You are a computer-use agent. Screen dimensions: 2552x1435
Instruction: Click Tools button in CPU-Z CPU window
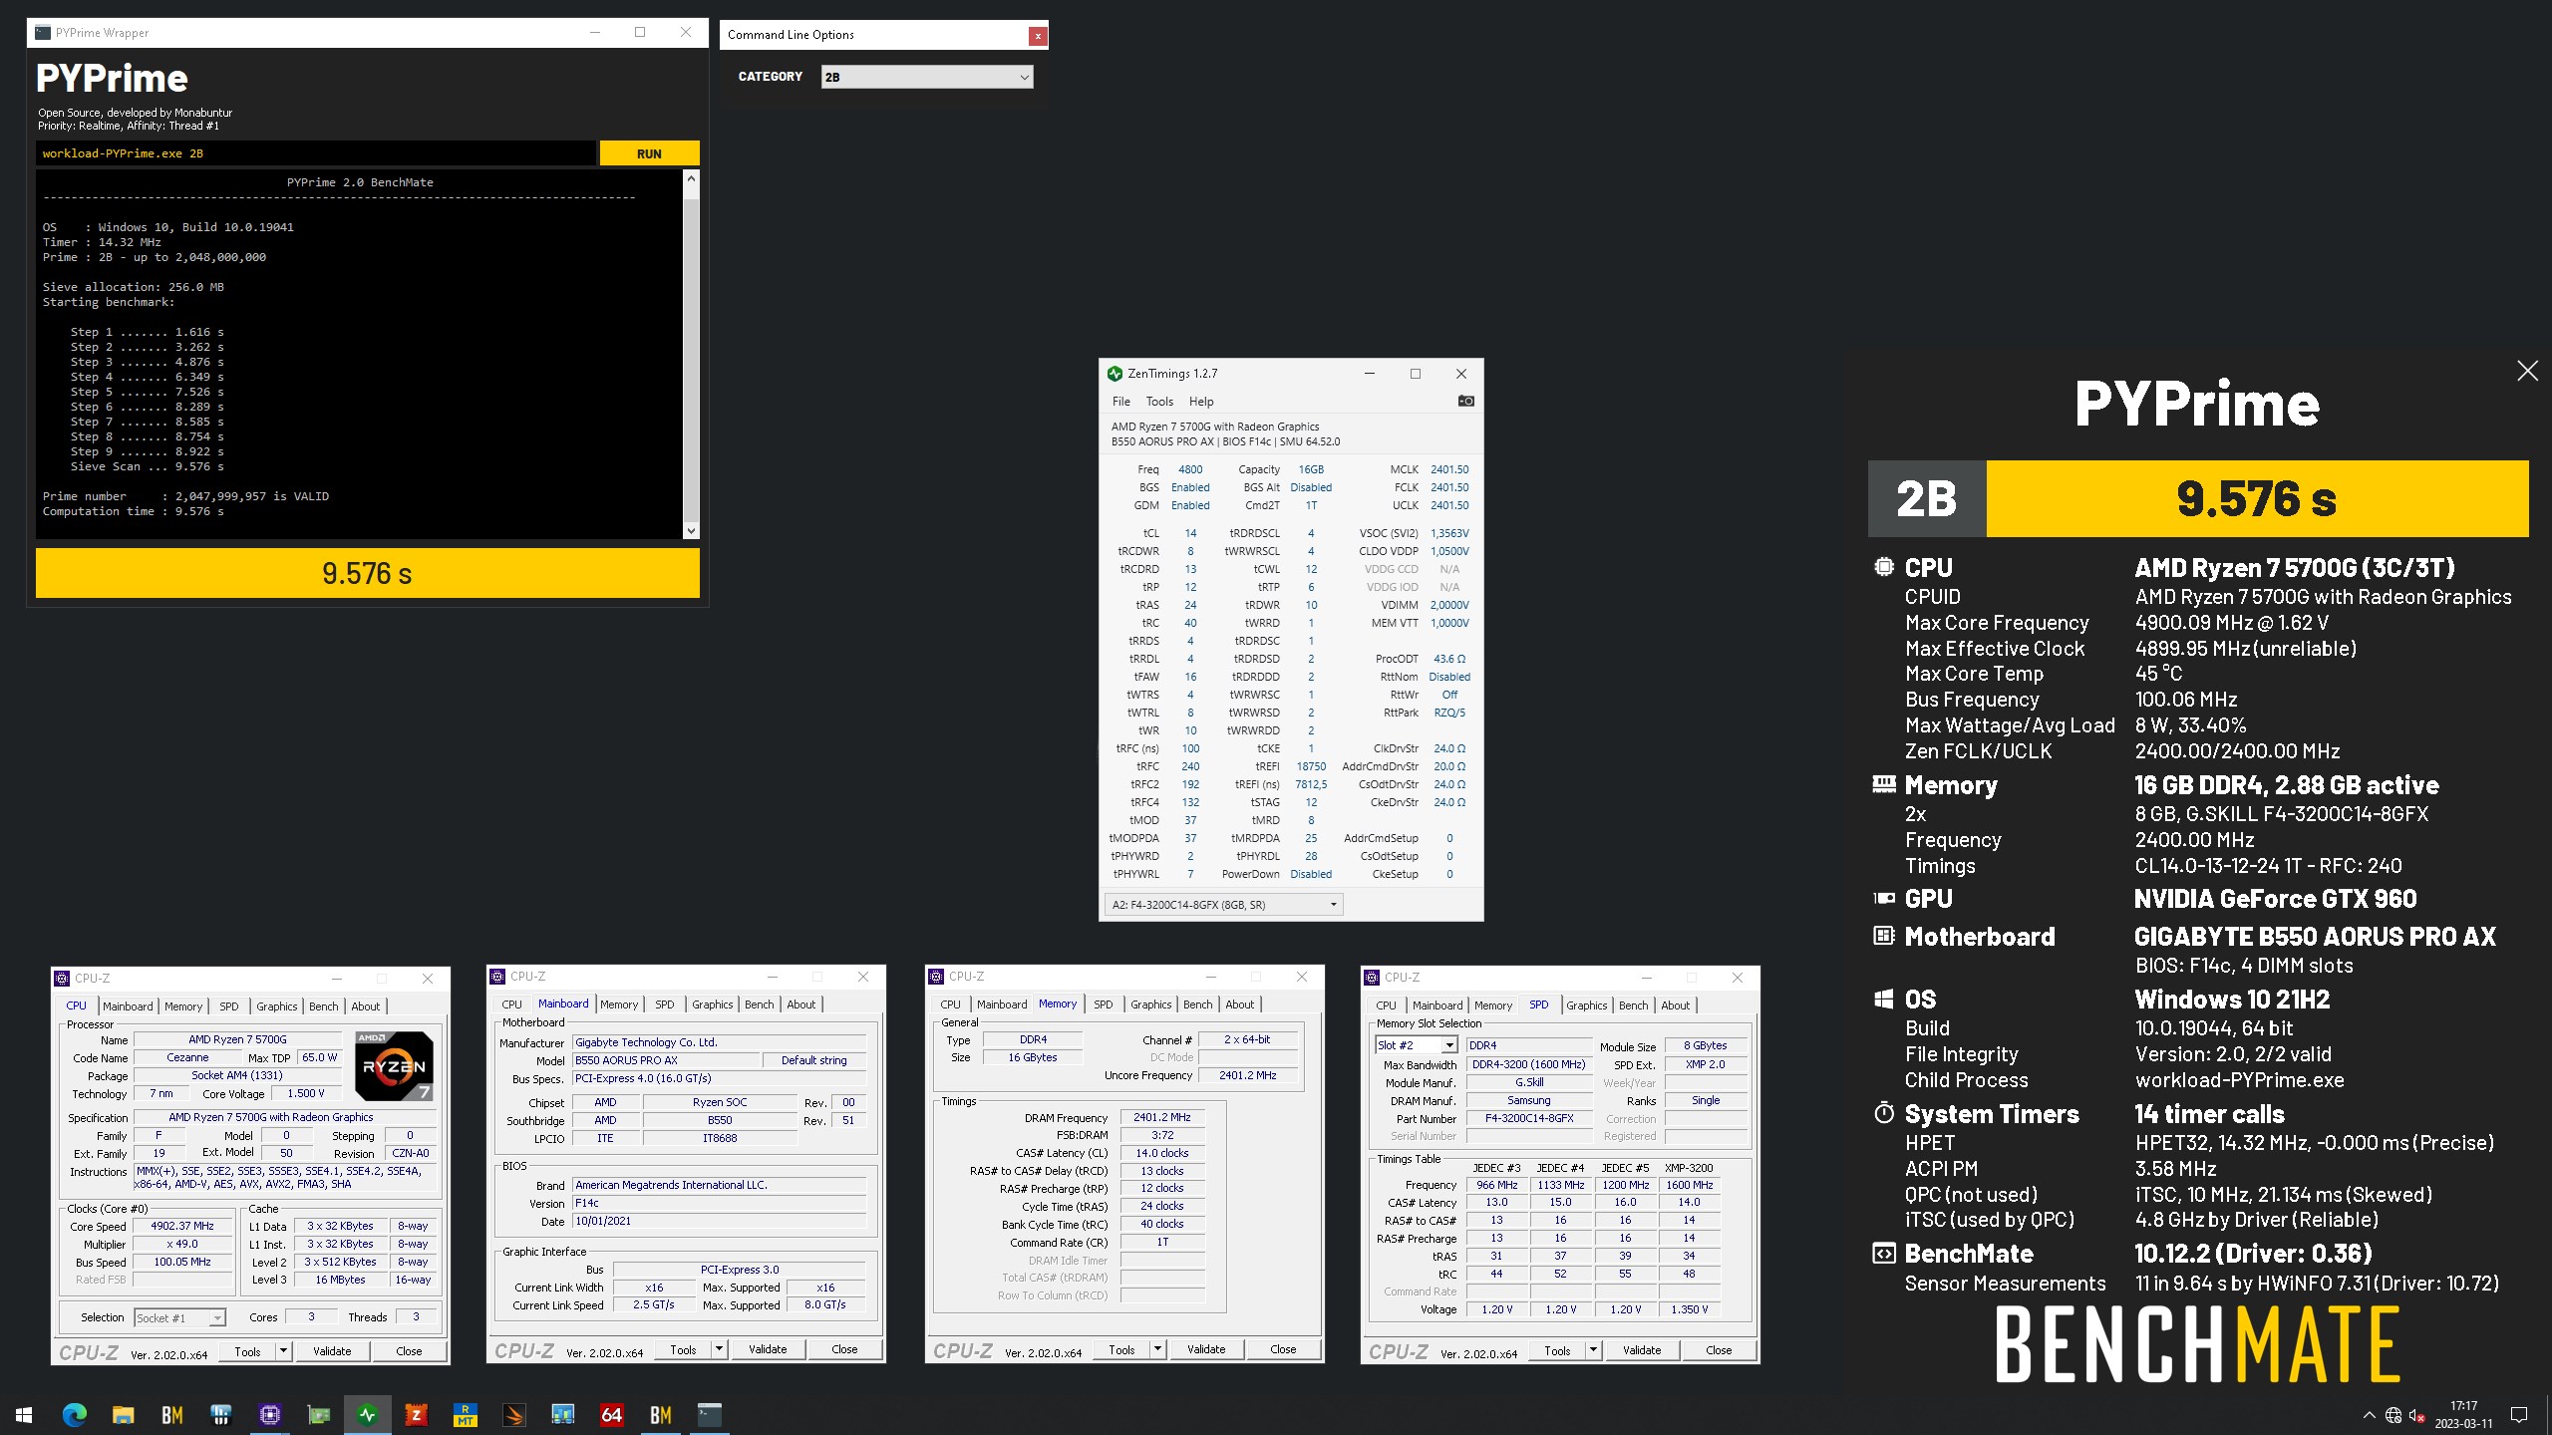click(248, 1351)
